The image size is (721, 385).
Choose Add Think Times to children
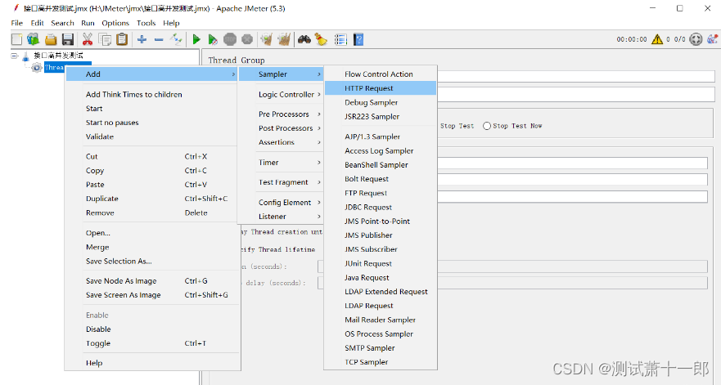point(151,94)
